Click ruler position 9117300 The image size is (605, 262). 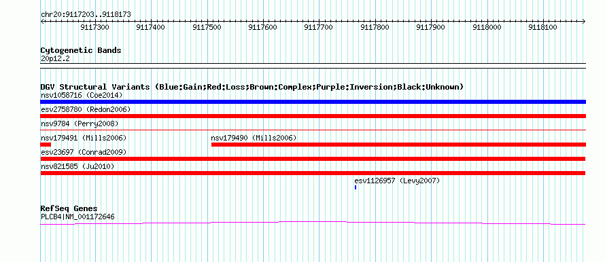point(95,27)
